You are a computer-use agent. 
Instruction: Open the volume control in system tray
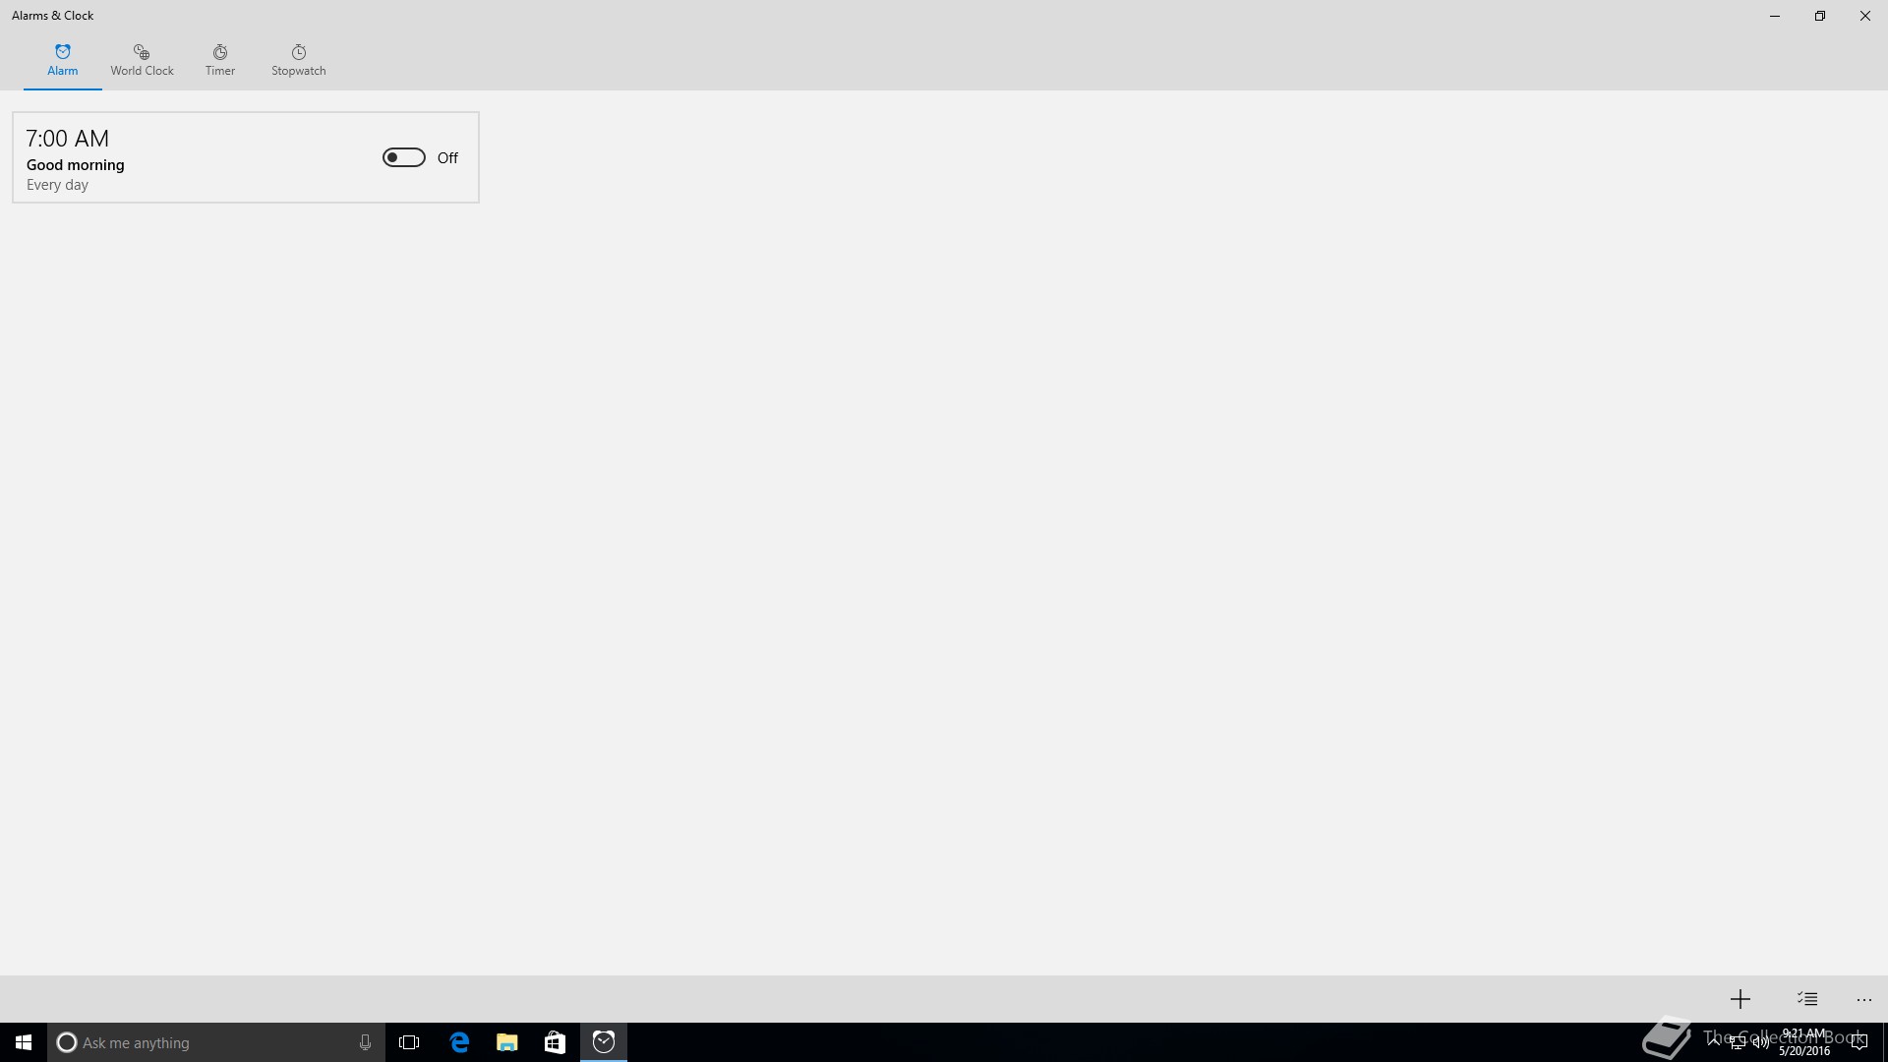[1760, 1043]
